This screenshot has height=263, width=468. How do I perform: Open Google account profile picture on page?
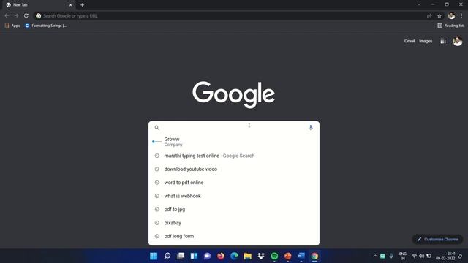457,41
